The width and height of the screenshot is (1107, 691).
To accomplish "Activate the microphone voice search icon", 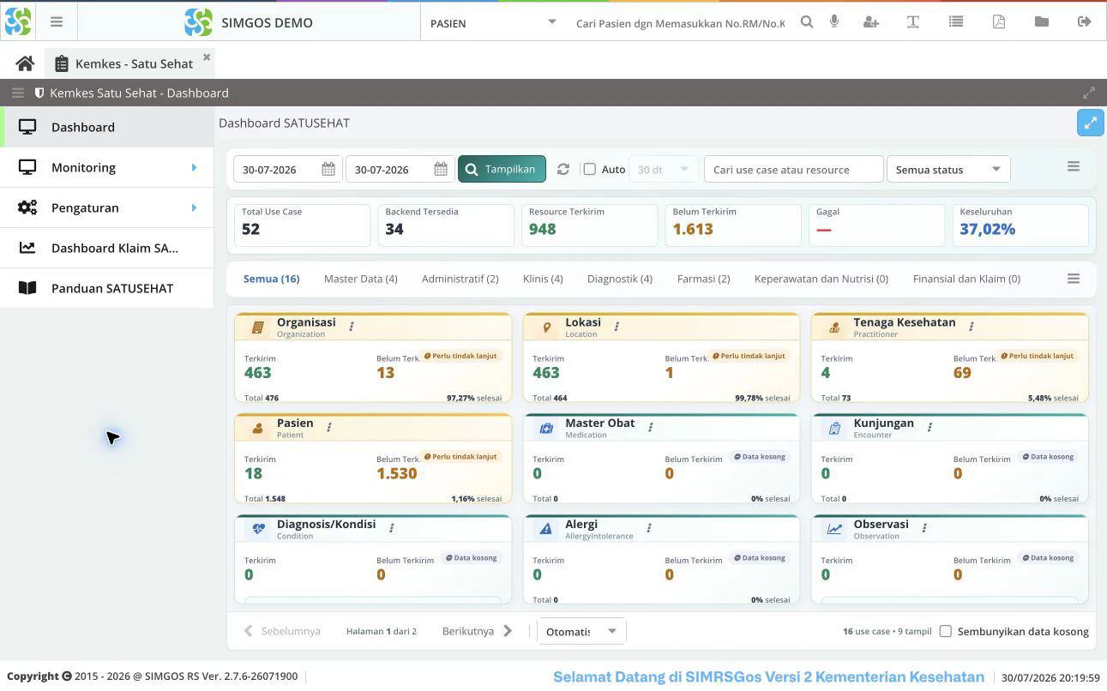I will [x=834, y=22].
